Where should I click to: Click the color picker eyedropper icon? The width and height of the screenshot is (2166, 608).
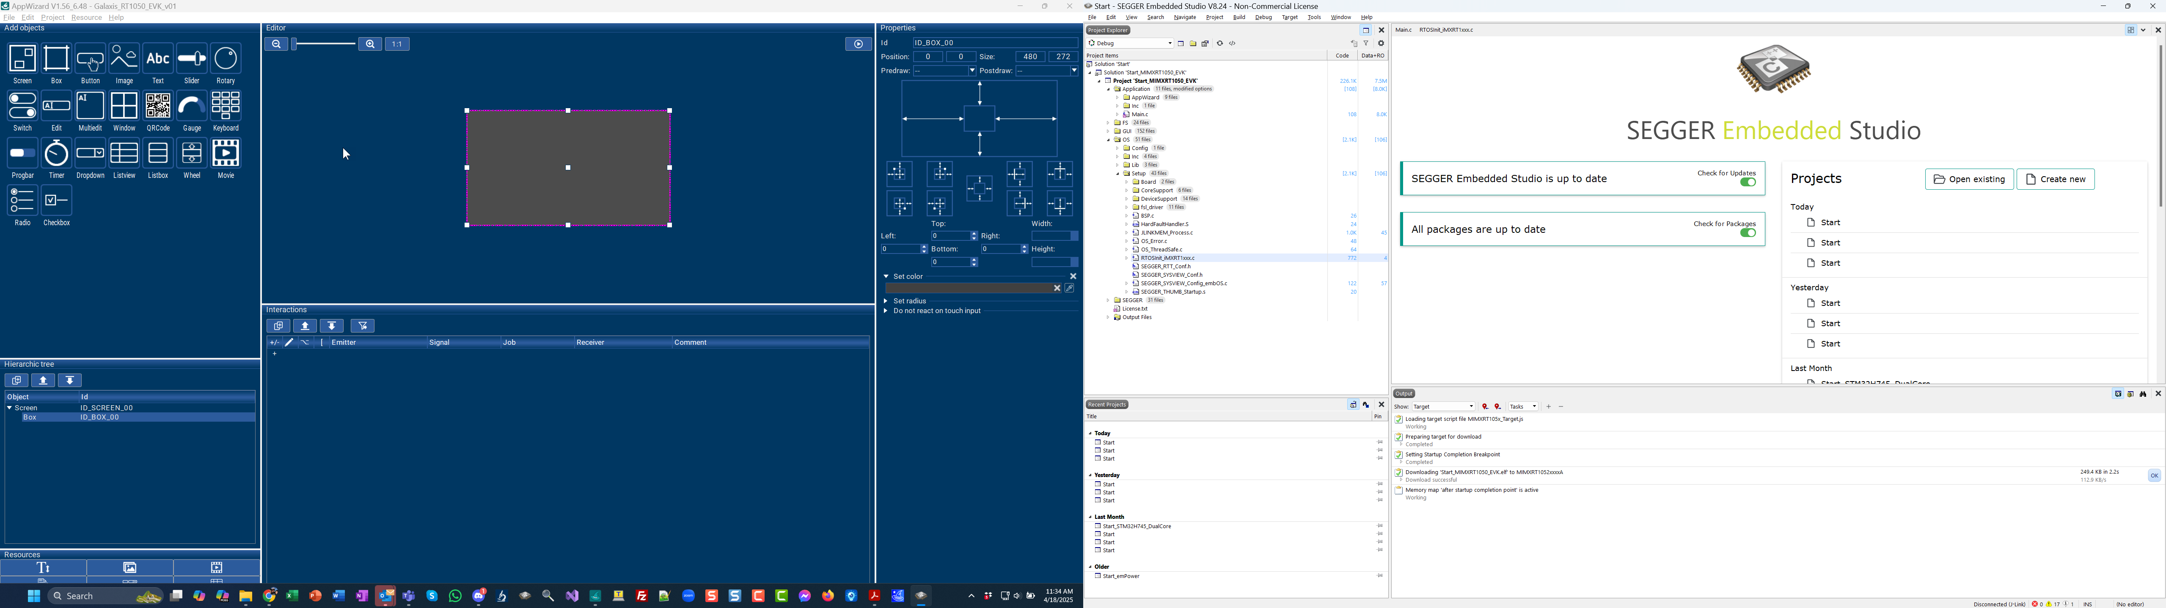1070,289
